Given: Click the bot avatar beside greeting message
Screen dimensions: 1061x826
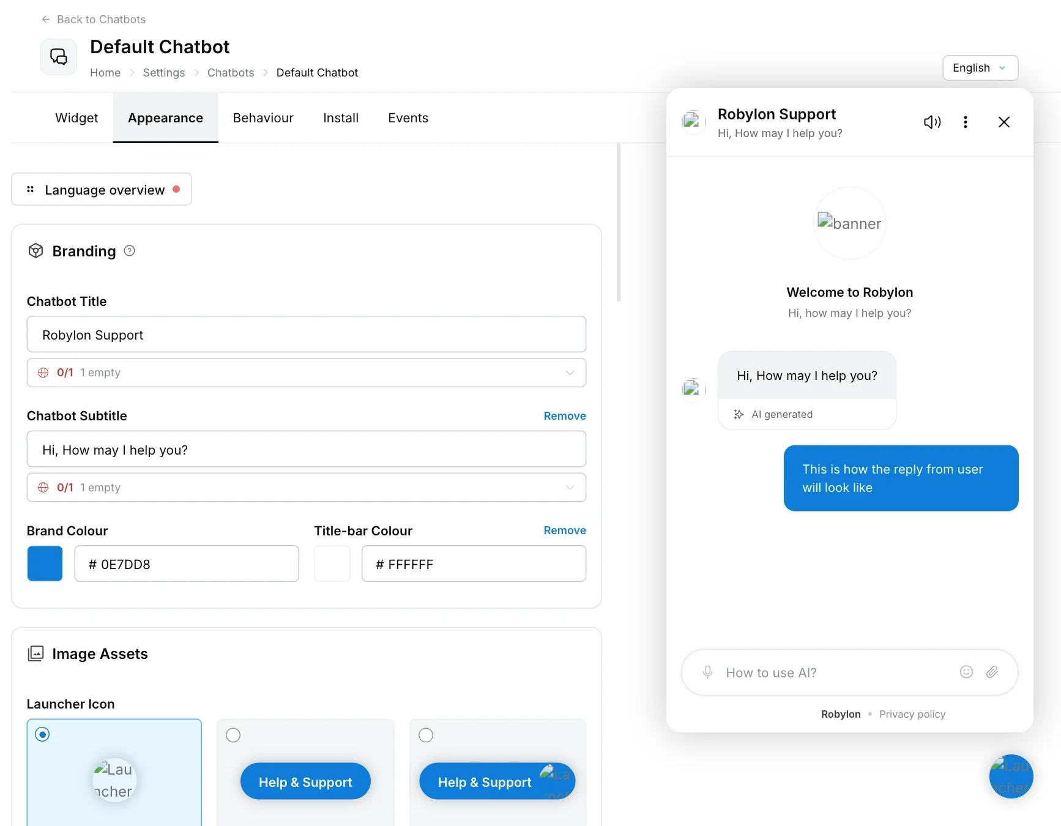Looking at the screenshot, I should [694, 390].
